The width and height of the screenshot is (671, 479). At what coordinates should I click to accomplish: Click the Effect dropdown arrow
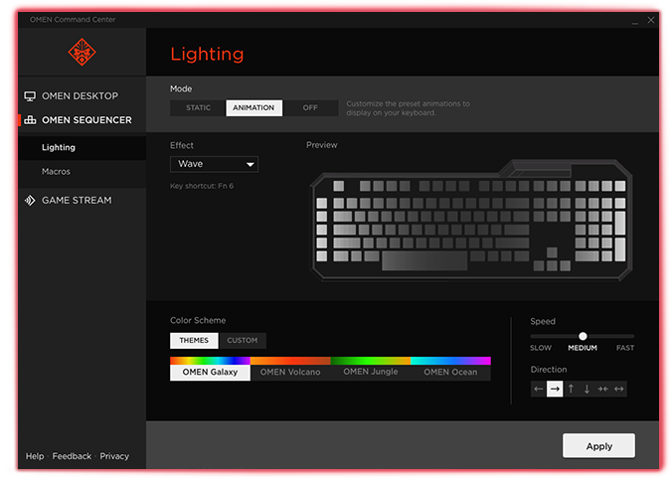(251, 164)
